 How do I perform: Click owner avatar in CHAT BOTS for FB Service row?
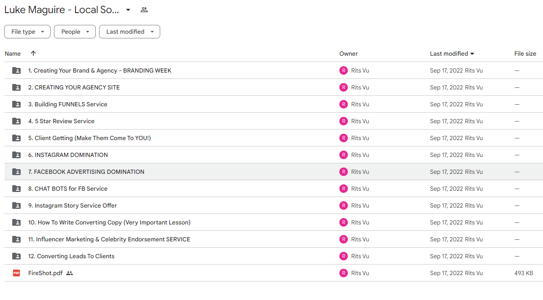tap(344, 189)
